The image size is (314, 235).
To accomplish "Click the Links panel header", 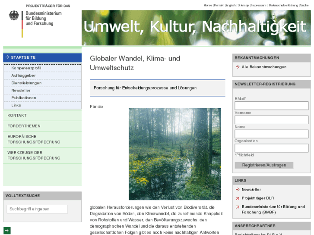I will 271,180.
